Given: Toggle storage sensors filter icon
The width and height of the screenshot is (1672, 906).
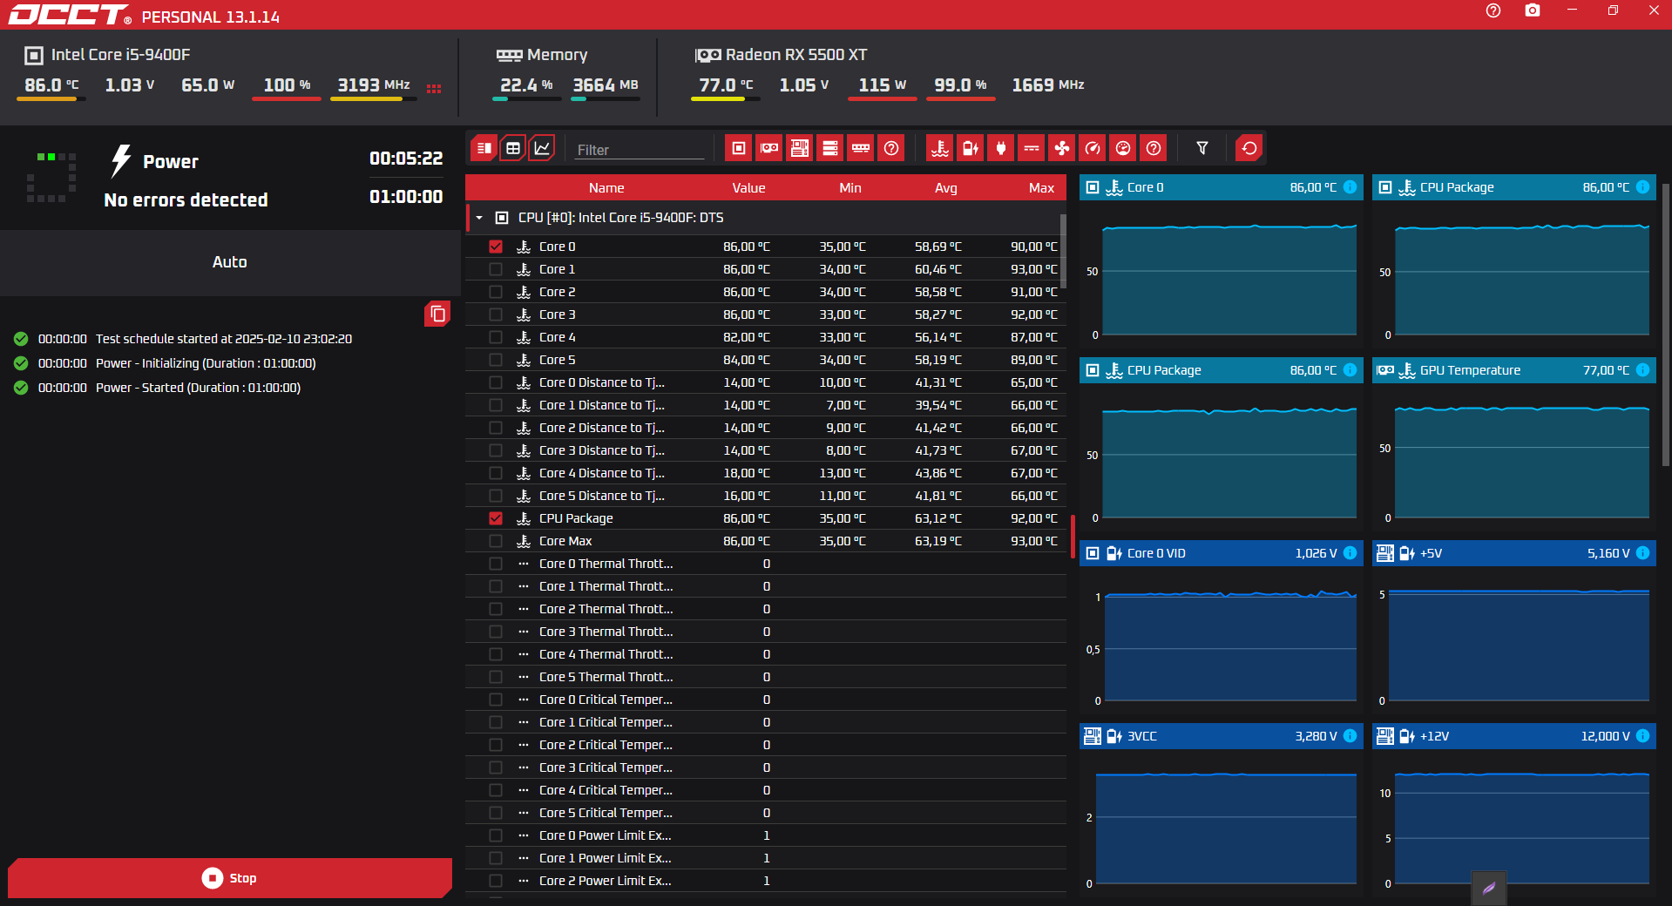Looking at the screenshot, I should [830, 148].
